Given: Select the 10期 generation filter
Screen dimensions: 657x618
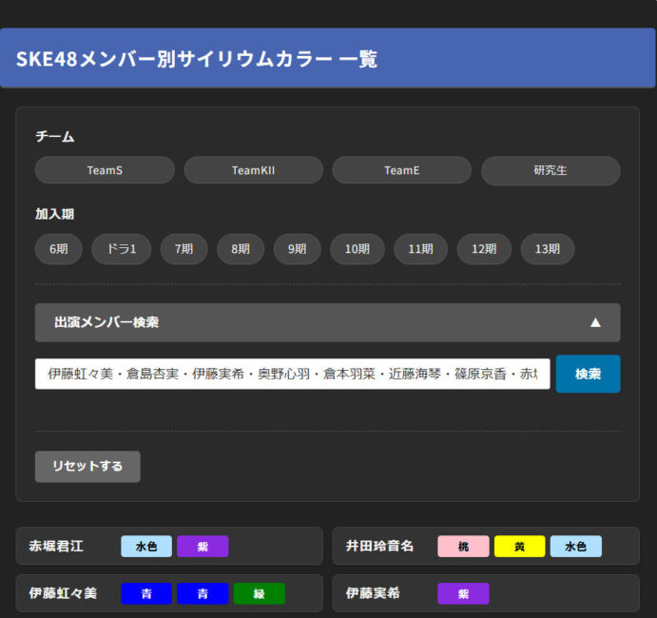Looking at the screenshot, I should click(357, 249).
